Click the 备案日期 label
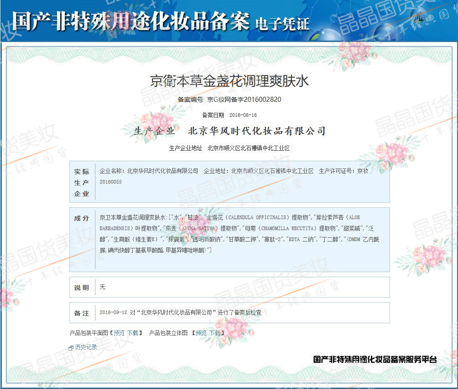This screenshot has width=458, height=389. point(213,115)
